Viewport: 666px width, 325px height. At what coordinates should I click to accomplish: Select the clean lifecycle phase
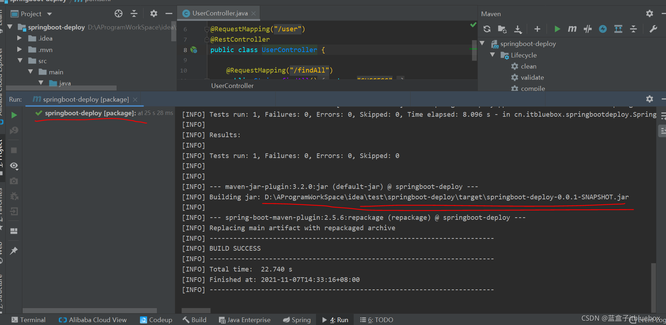529,66
